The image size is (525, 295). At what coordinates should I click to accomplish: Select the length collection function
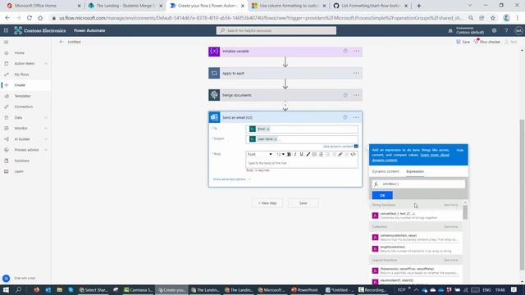pos(415,249)
